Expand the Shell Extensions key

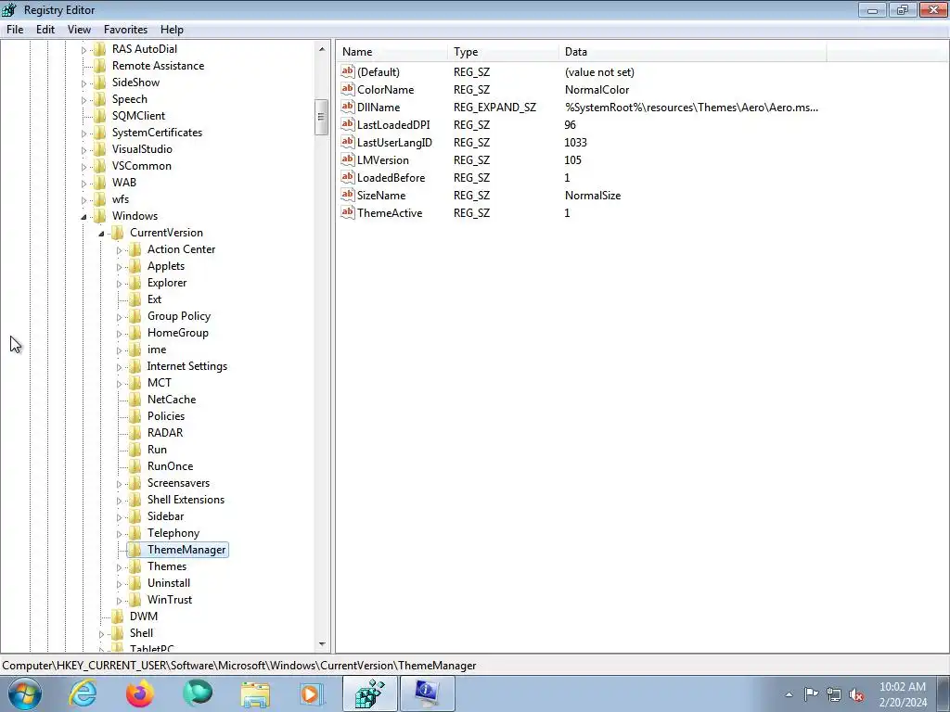tap(119, 500)
